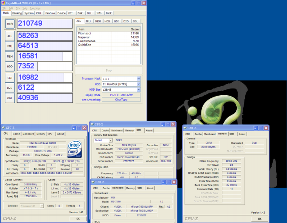Run the MEM benchmark button
Screen dimensions: 287x223
[x=10, y=56]
